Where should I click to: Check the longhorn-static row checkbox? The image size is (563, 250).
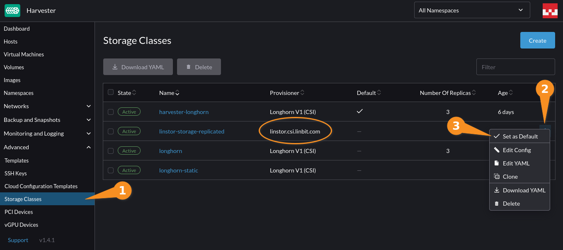click(x=111, y=170)
